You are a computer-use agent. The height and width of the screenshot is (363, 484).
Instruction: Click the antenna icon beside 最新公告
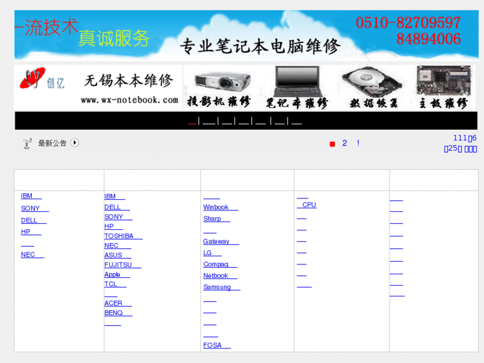click(x=27, y=143)
